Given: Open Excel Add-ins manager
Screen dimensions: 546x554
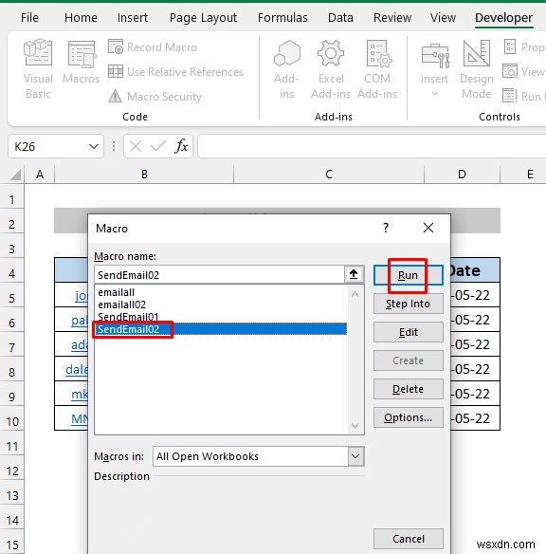Looking at the screenshot, I should coord(331,69).
